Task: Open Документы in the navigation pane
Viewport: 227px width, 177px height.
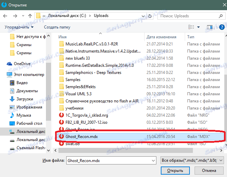Action: [24, 91]
